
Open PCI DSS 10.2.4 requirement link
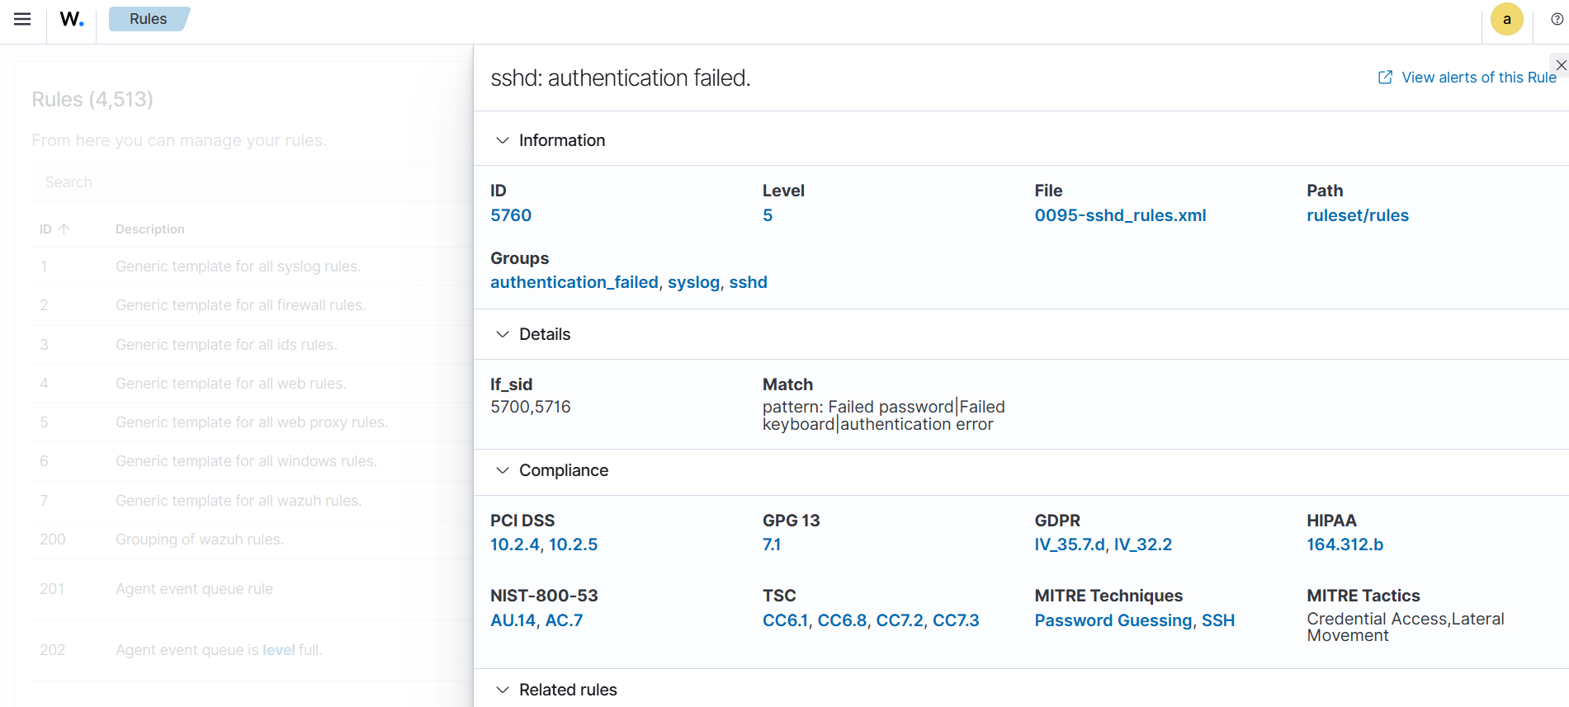pos(514,544)
